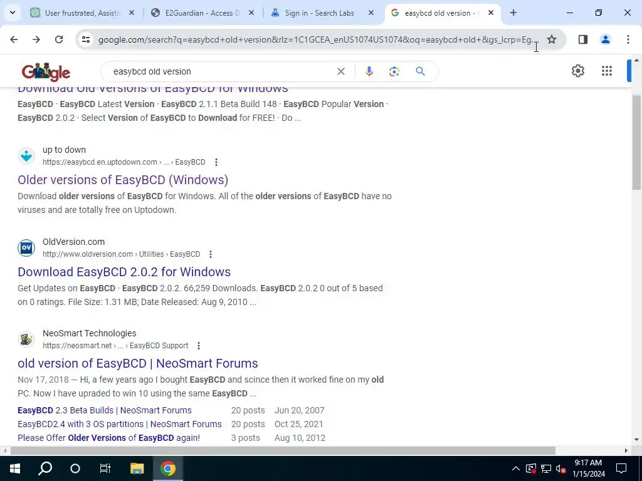The height and width of the screenshot is (481, 642).
Task: Open EasyBCD 2.3 Beta Builds forum link
Action: 105,410
